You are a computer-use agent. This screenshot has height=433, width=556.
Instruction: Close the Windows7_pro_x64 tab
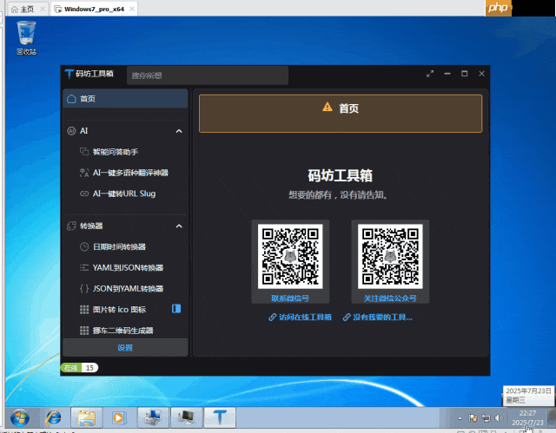(132, 10)
